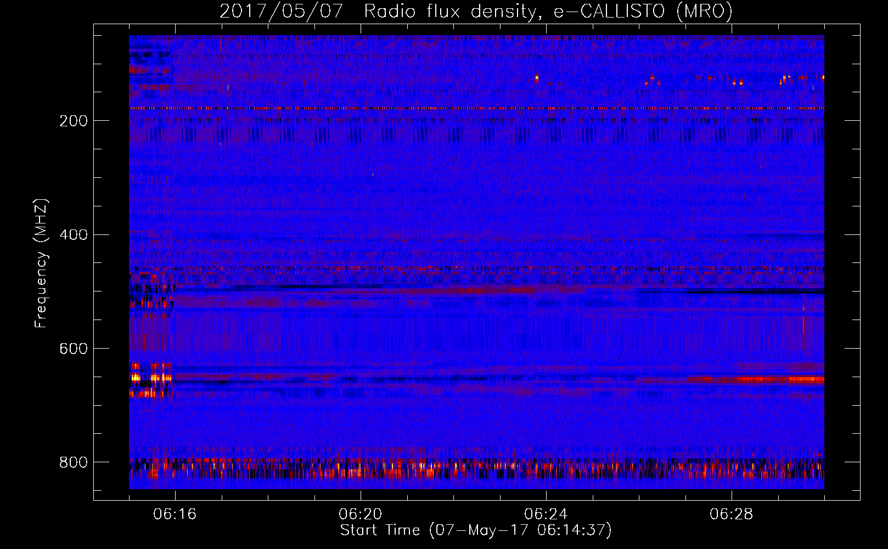Screen dimensions: 888x549
Task: Select the 200 frequency tick label
Action: [x=74, y=121]
